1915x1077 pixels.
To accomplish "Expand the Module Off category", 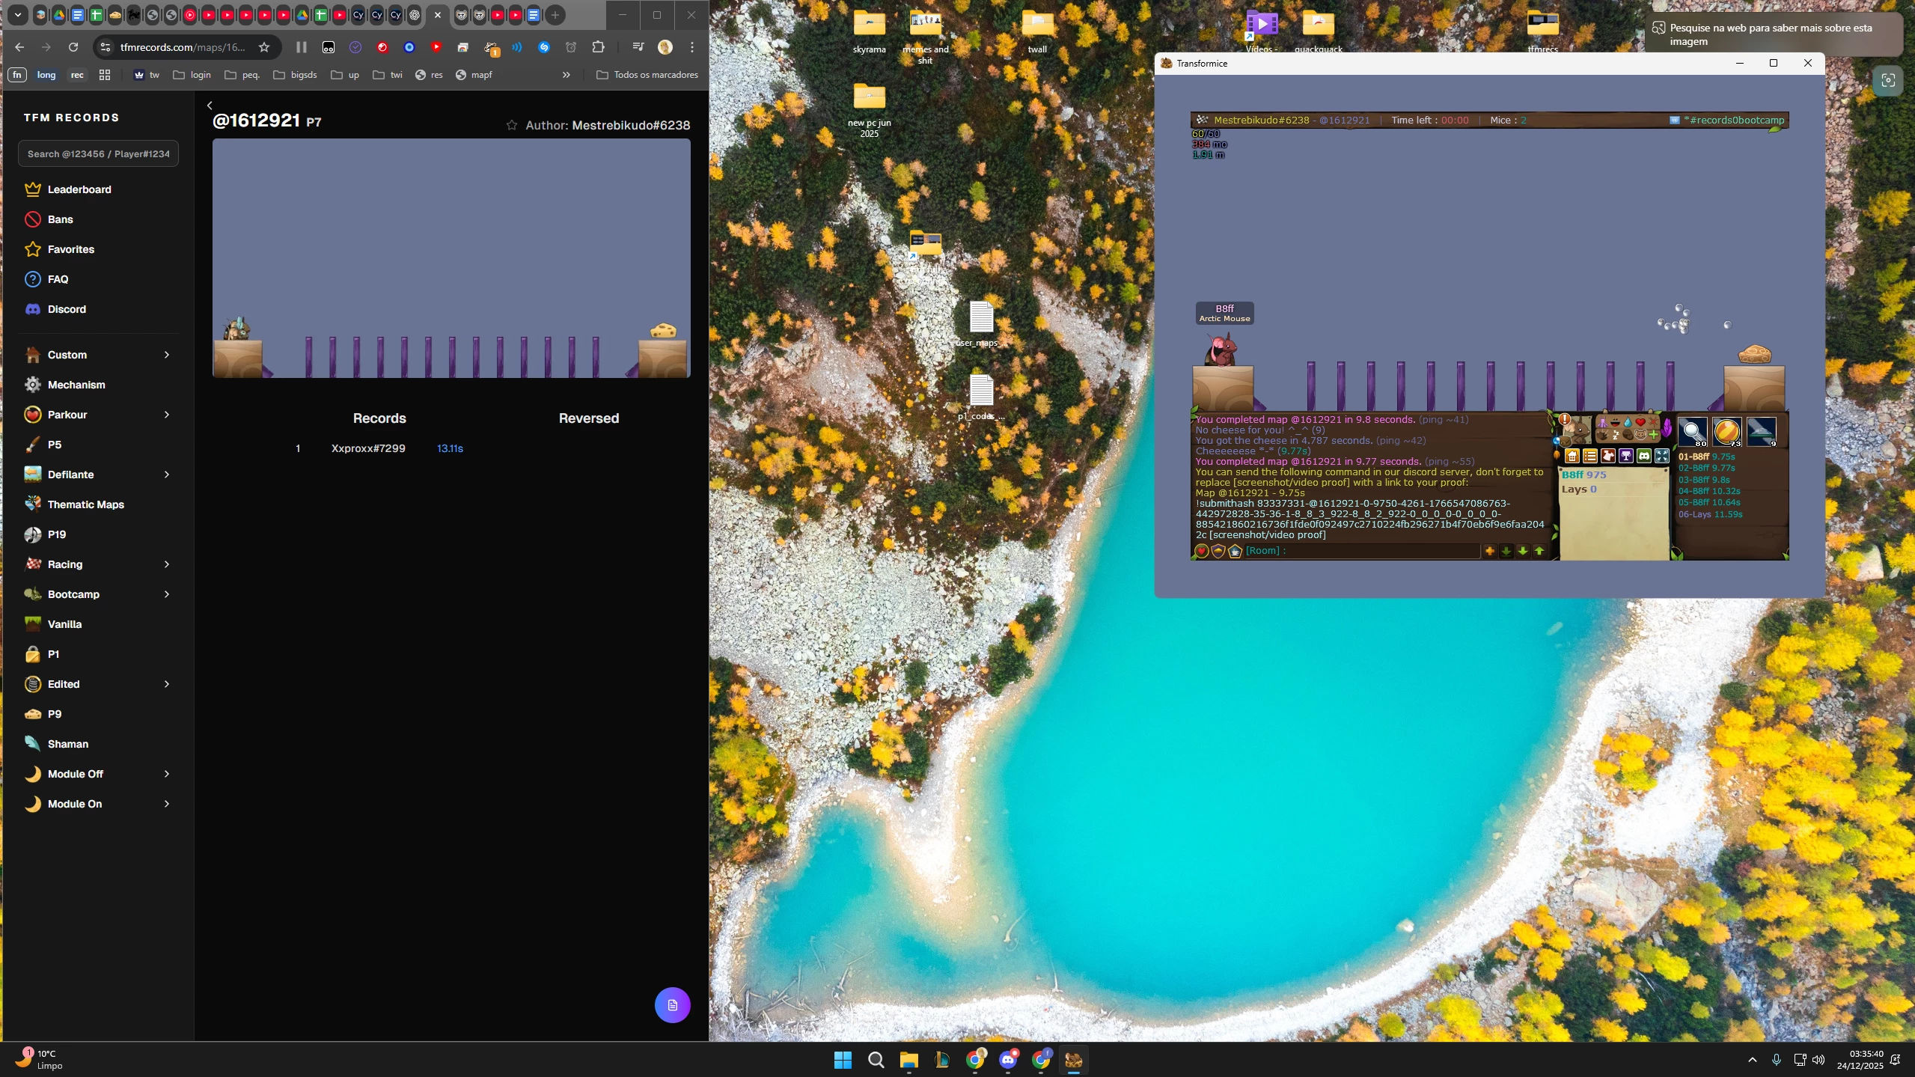I will [x=166, y=774].
